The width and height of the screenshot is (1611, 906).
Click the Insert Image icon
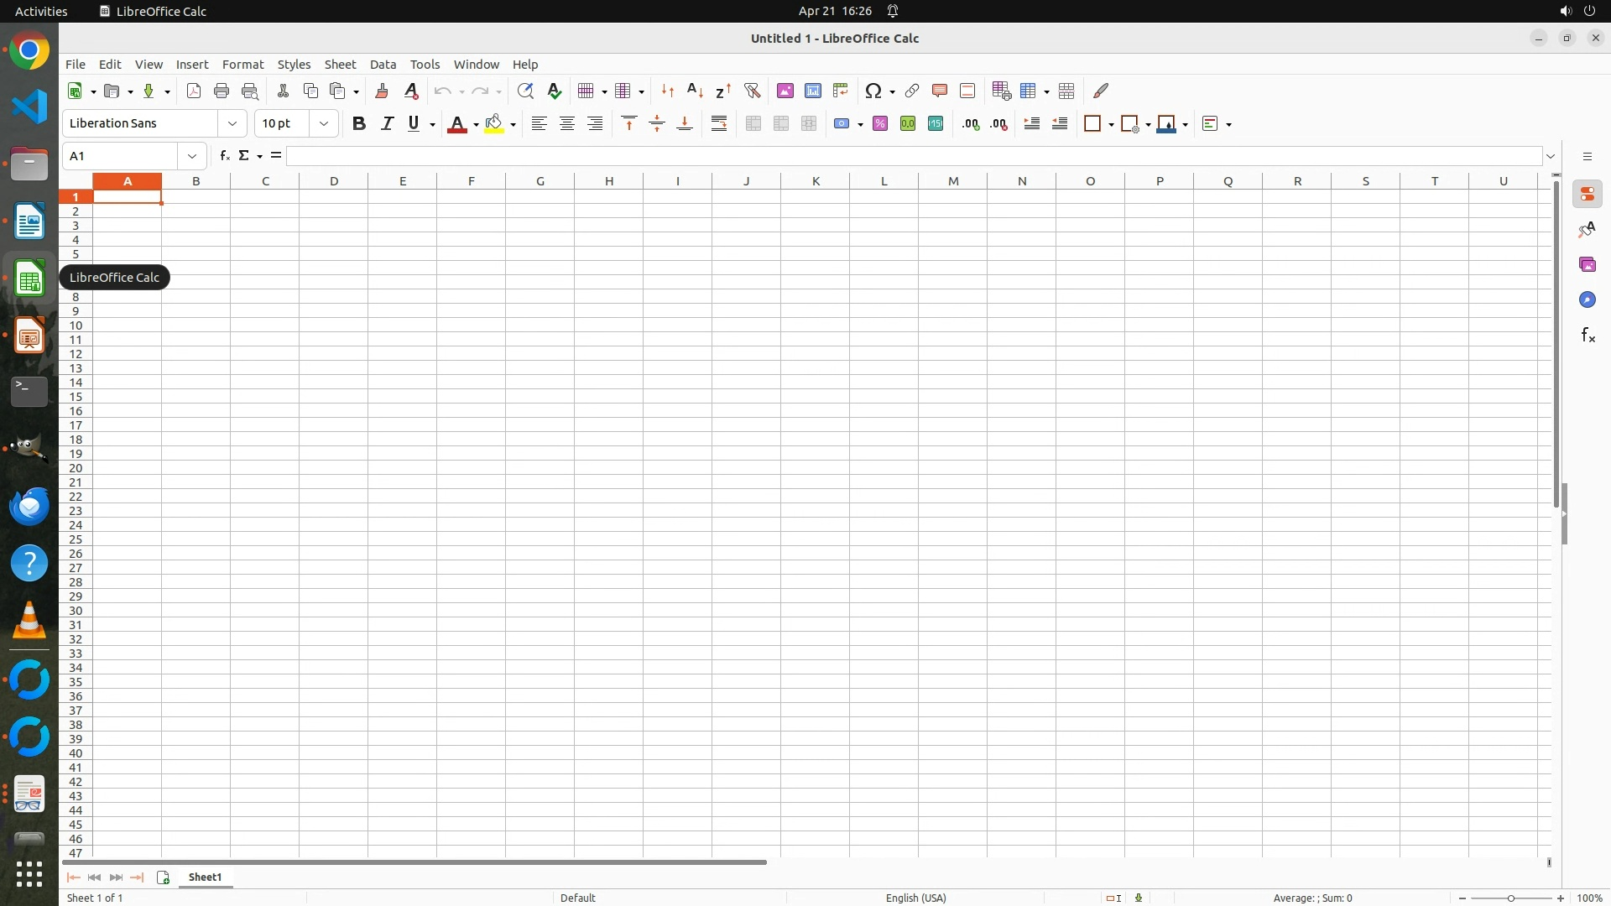tap(785, 91)
